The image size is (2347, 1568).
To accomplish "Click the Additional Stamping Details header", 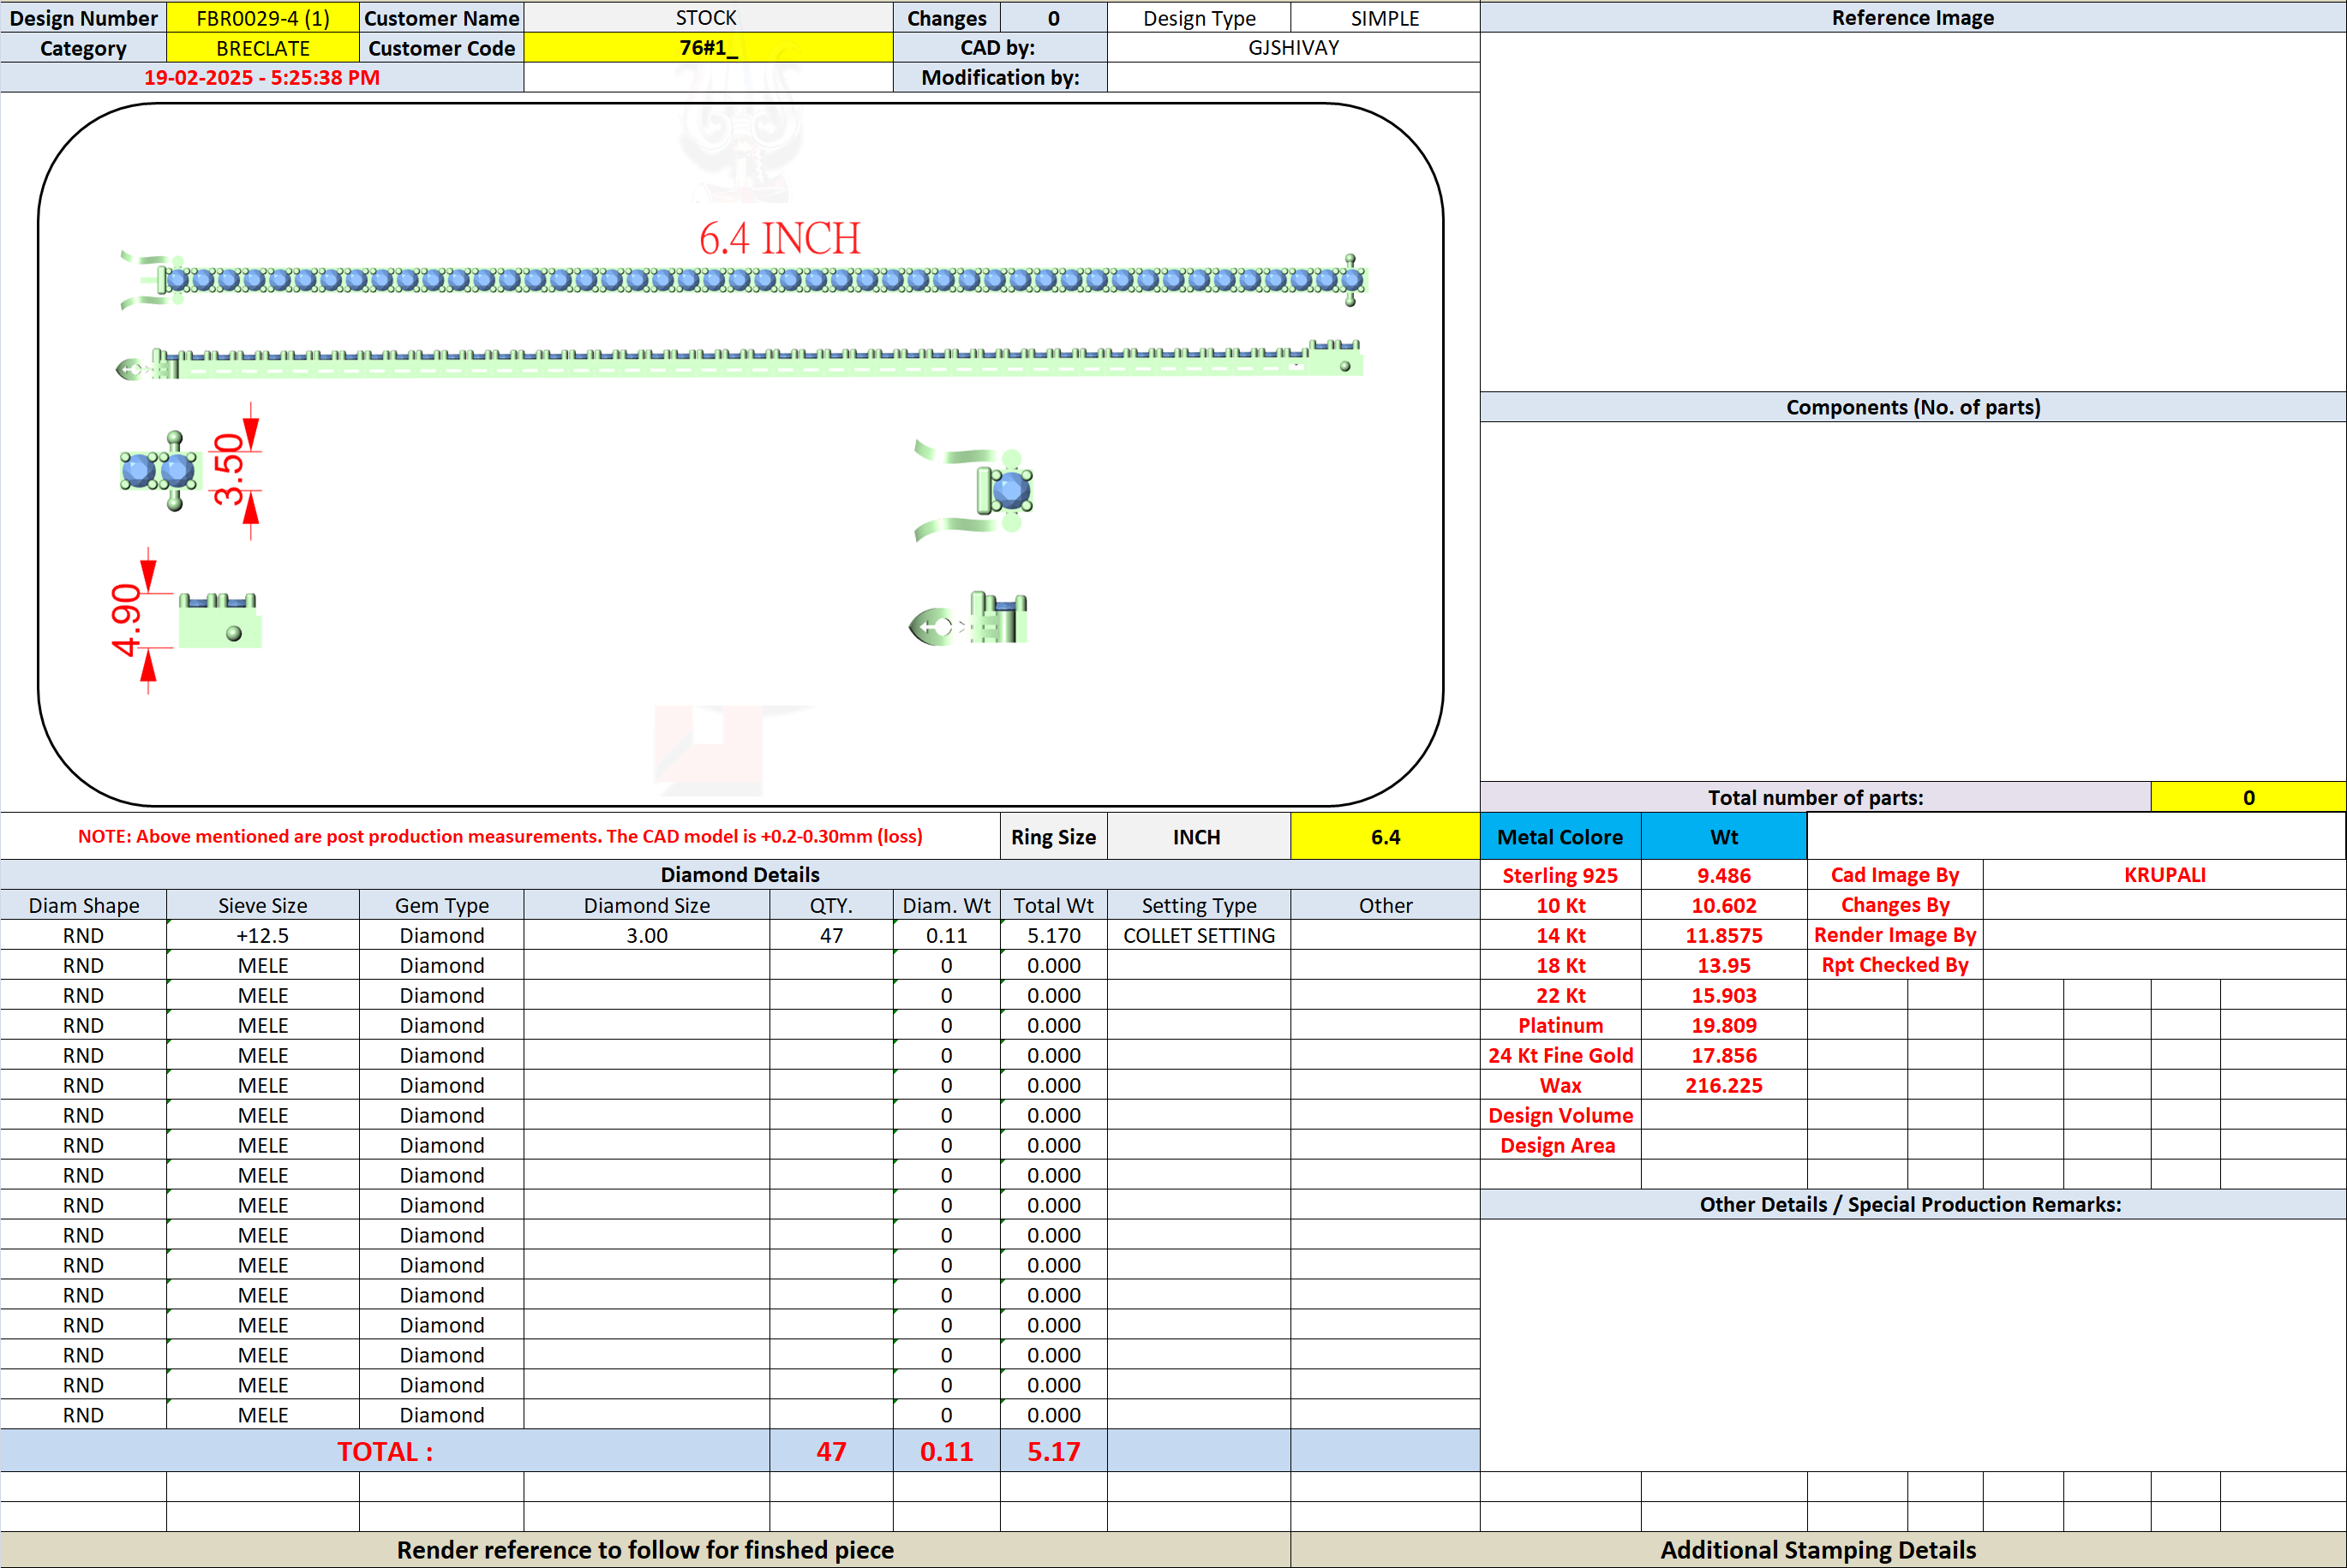I will pyautogui.click(x=1817, y=1549).
